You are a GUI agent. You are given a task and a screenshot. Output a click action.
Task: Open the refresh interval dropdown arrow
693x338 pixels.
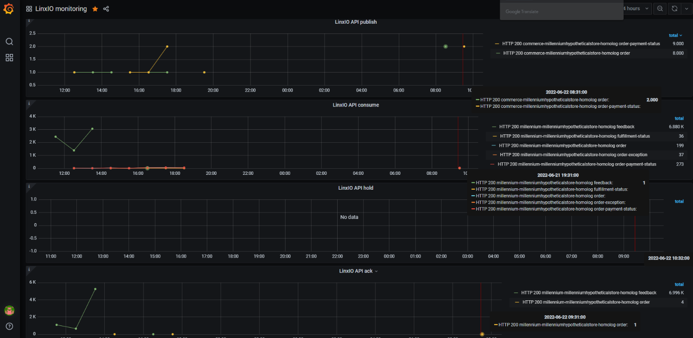686,9
